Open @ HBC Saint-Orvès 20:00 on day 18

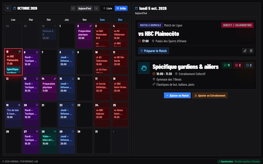click(120, 87)
